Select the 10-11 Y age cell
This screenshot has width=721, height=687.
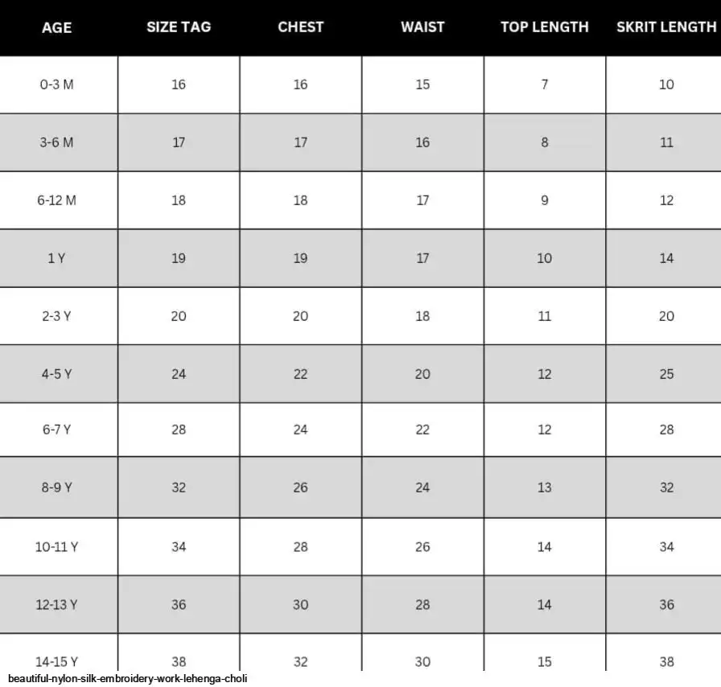tap(56, 547)
